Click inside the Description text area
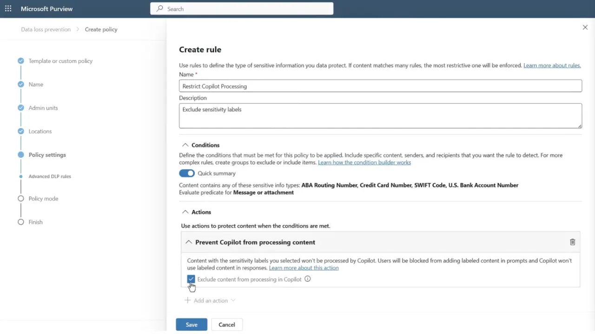 point(380,115)
